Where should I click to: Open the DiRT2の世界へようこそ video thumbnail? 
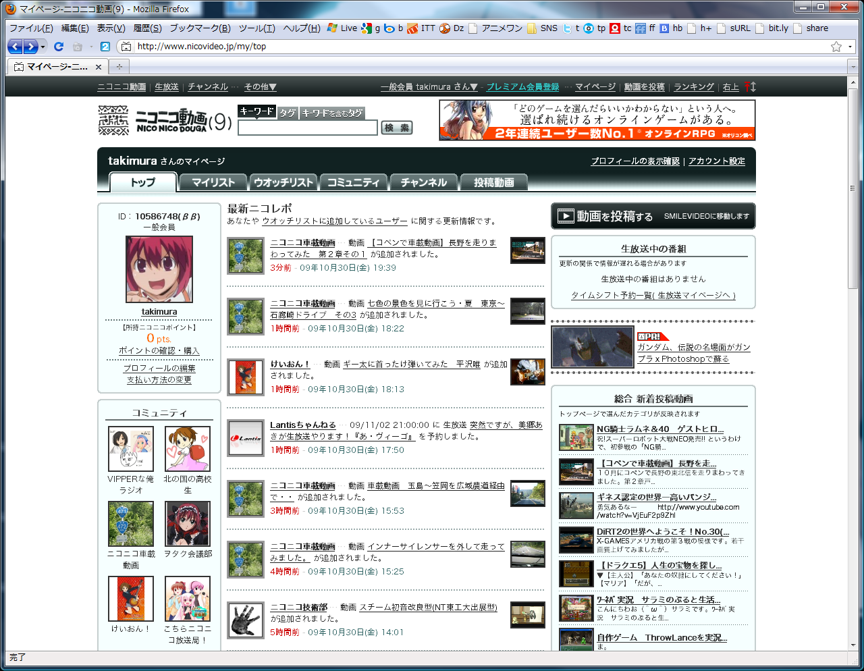[576, 540]
